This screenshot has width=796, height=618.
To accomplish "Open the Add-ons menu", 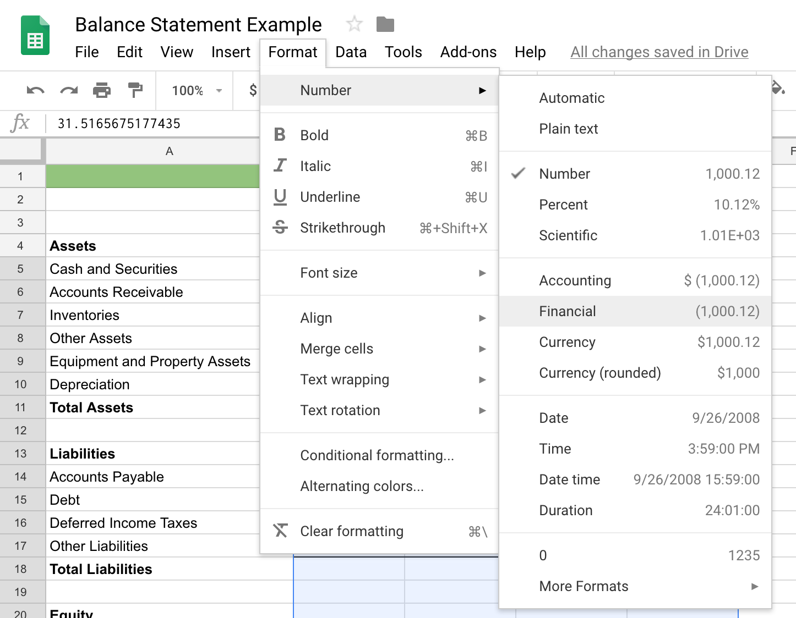I will 468,52.
